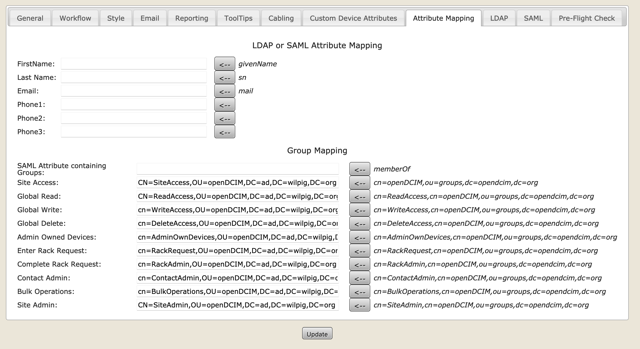Click the Update button
Viewport: 640px width, 349px height.
tap(317, 333)
